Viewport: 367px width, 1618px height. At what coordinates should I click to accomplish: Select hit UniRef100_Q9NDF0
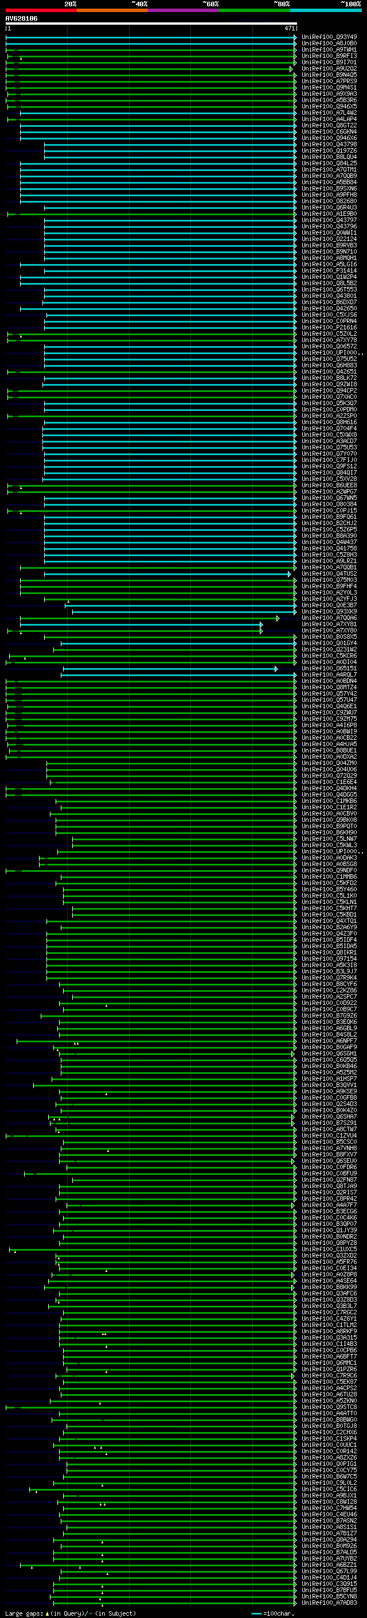[329, 871]
